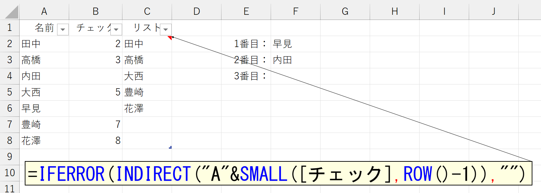Select column I header
The height and width of the screenshot is (193, 541).
444,12
